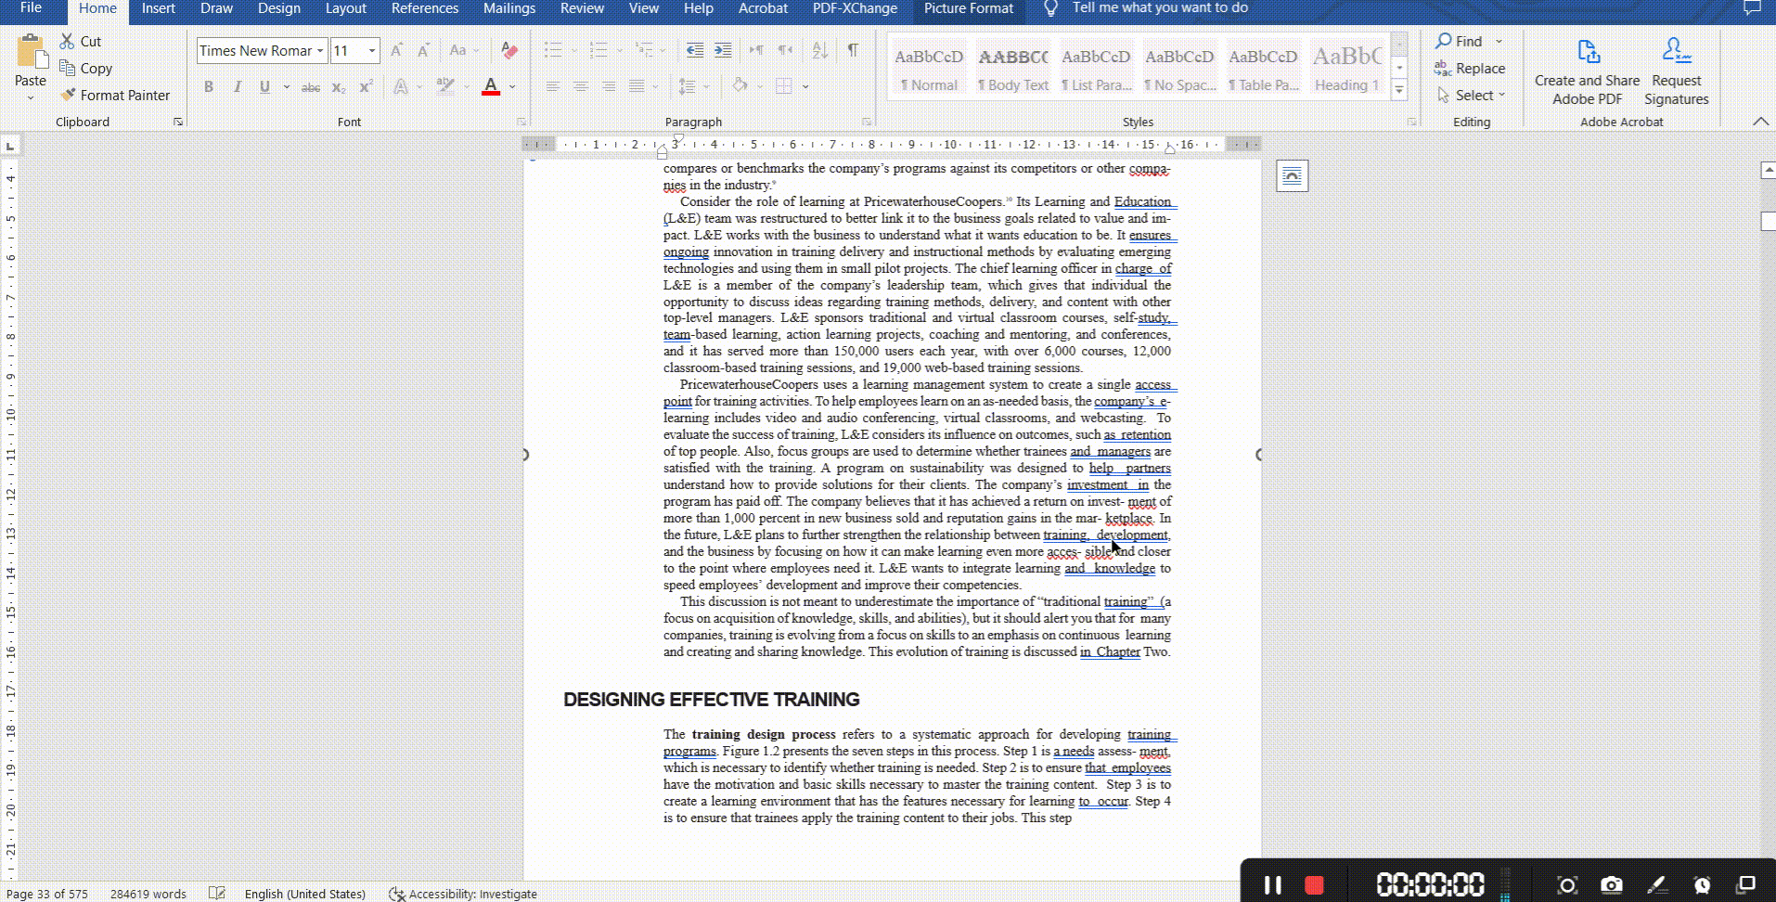Sort the selected text alphabetically
The image size is (1776, 902).
click(x=819, y=50)
